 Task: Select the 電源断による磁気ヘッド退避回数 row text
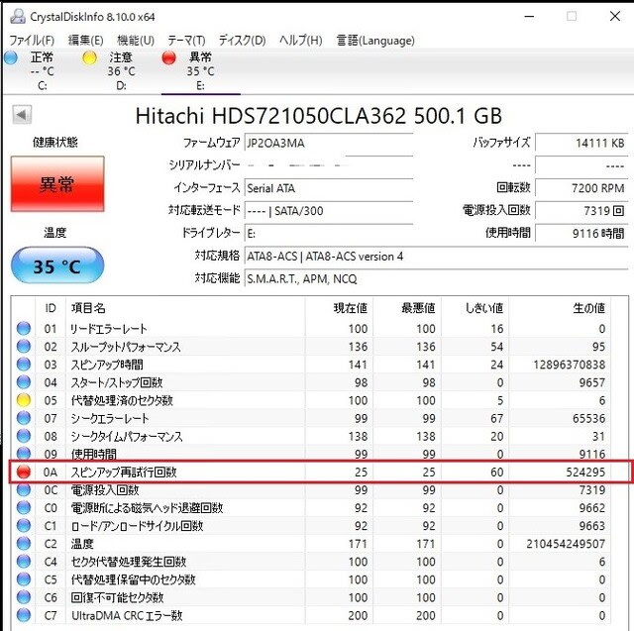148,508
